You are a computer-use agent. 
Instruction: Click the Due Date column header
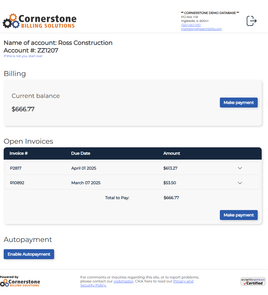point(81,153)
